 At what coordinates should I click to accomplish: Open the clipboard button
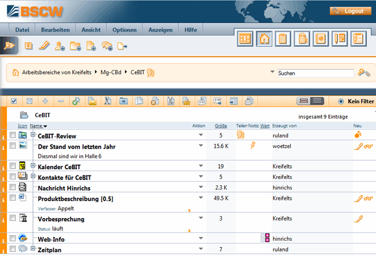pyautogui.click(x=283, y=39)
